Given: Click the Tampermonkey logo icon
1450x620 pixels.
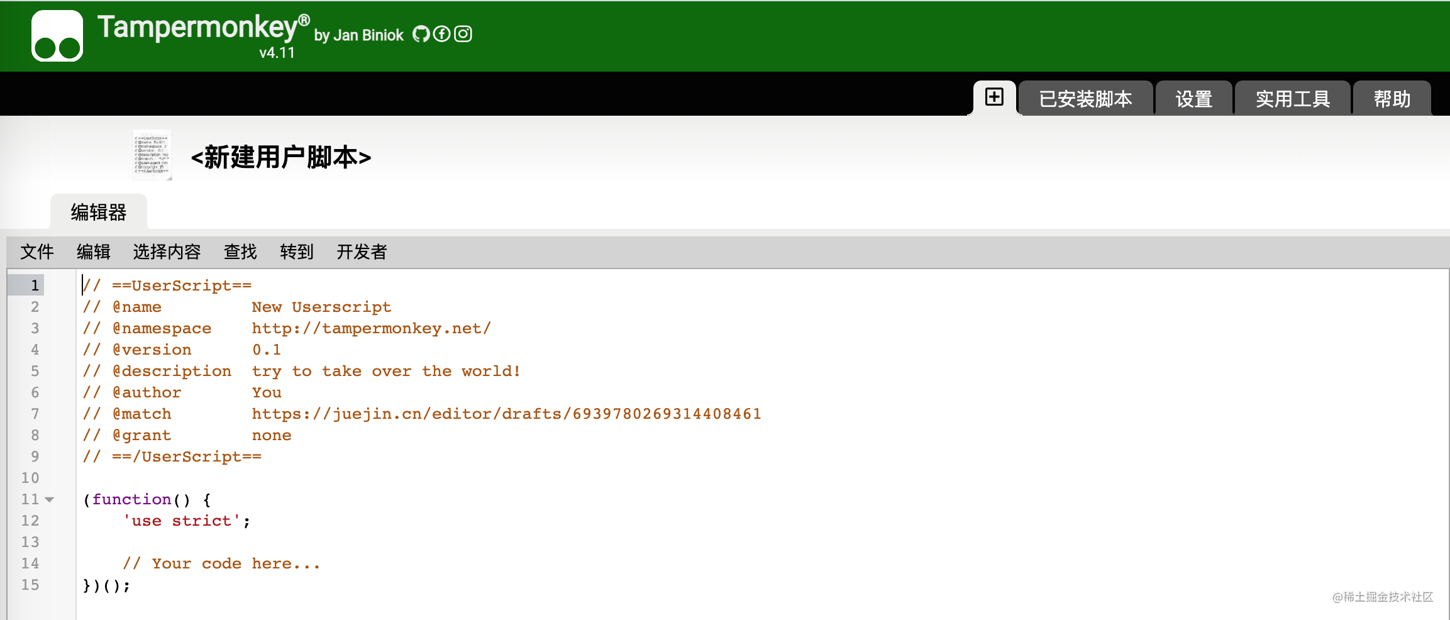Looking at the screenshot, I should click(57, 36).
